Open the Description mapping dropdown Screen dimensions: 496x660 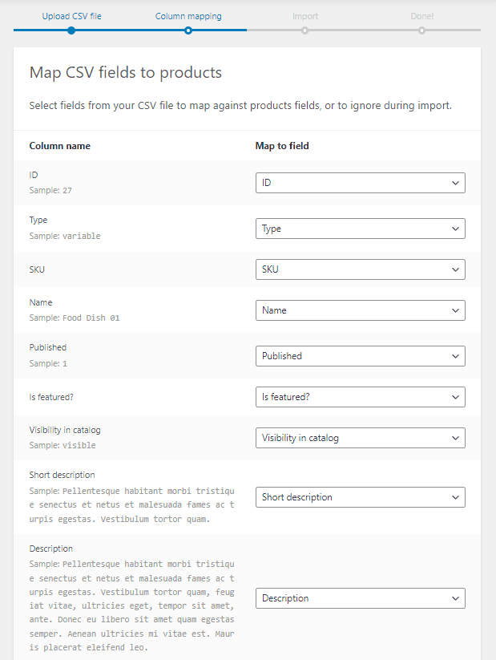coord(359,597)
